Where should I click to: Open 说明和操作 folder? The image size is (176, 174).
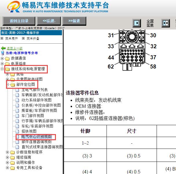[x=26, y=162]
